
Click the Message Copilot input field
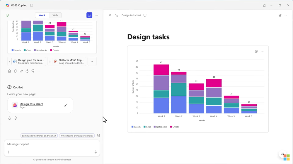point(52,144)
